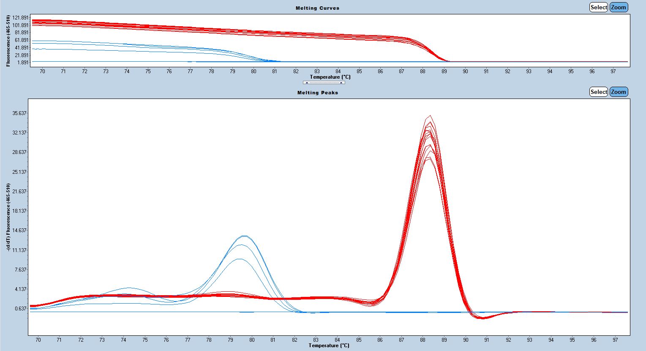Click the Melting Peaks chart title

pyautogui.click(x=317, y=93)
